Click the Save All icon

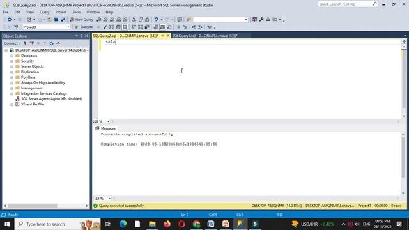(x=63, y=20)
